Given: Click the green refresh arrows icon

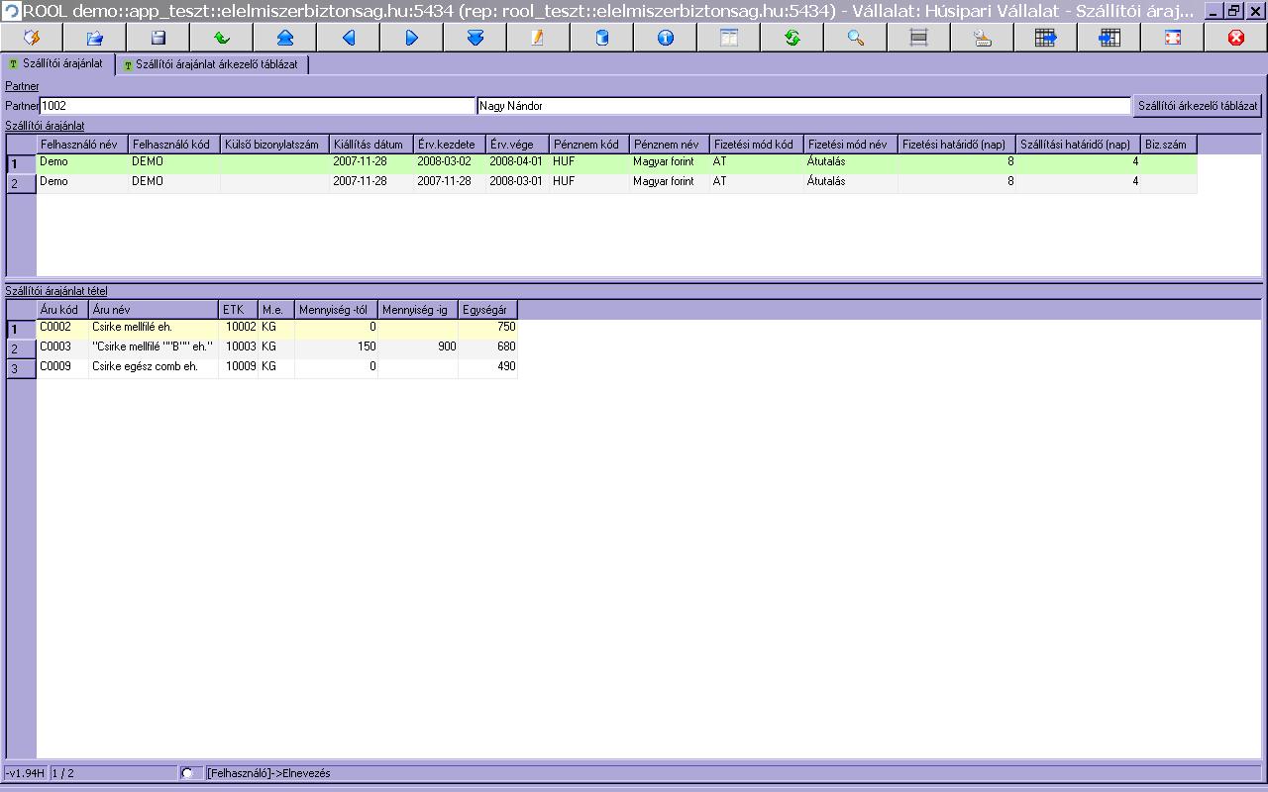Looking at the screenshot, I should [792, 38].
